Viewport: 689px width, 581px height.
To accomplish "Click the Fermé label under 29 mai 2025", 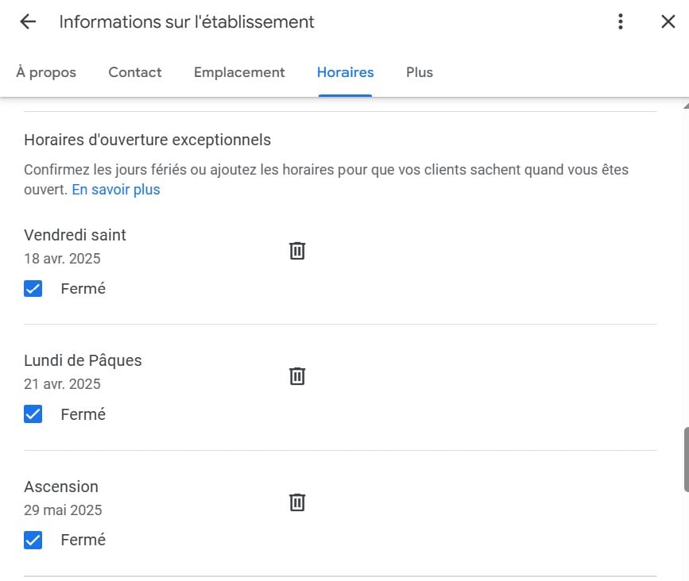I will [x=83, y=540].
